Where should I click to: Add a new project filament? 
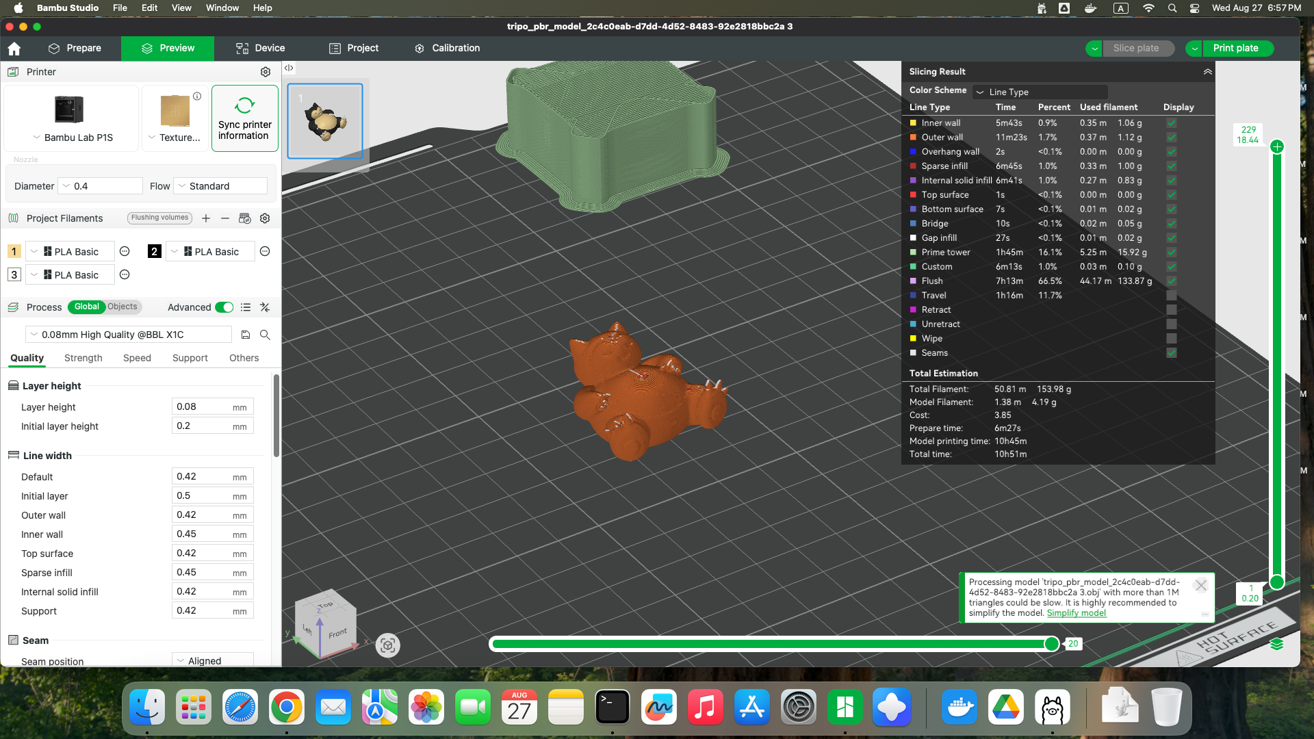tap(206, 218)
